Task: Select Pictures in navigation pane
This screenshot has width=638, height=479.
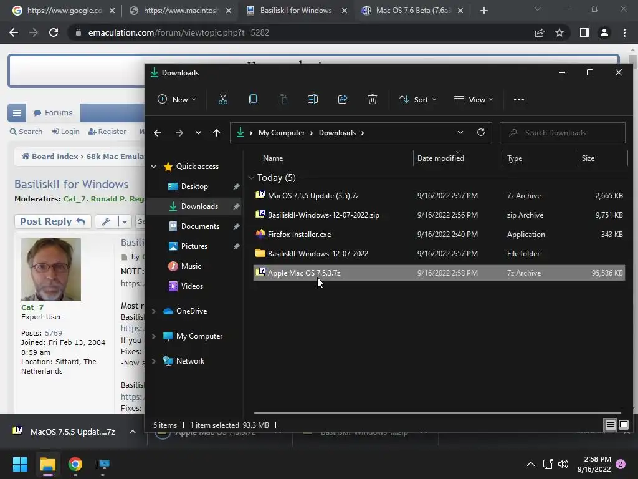Action: pyautogui.click(x=194, y=246)
